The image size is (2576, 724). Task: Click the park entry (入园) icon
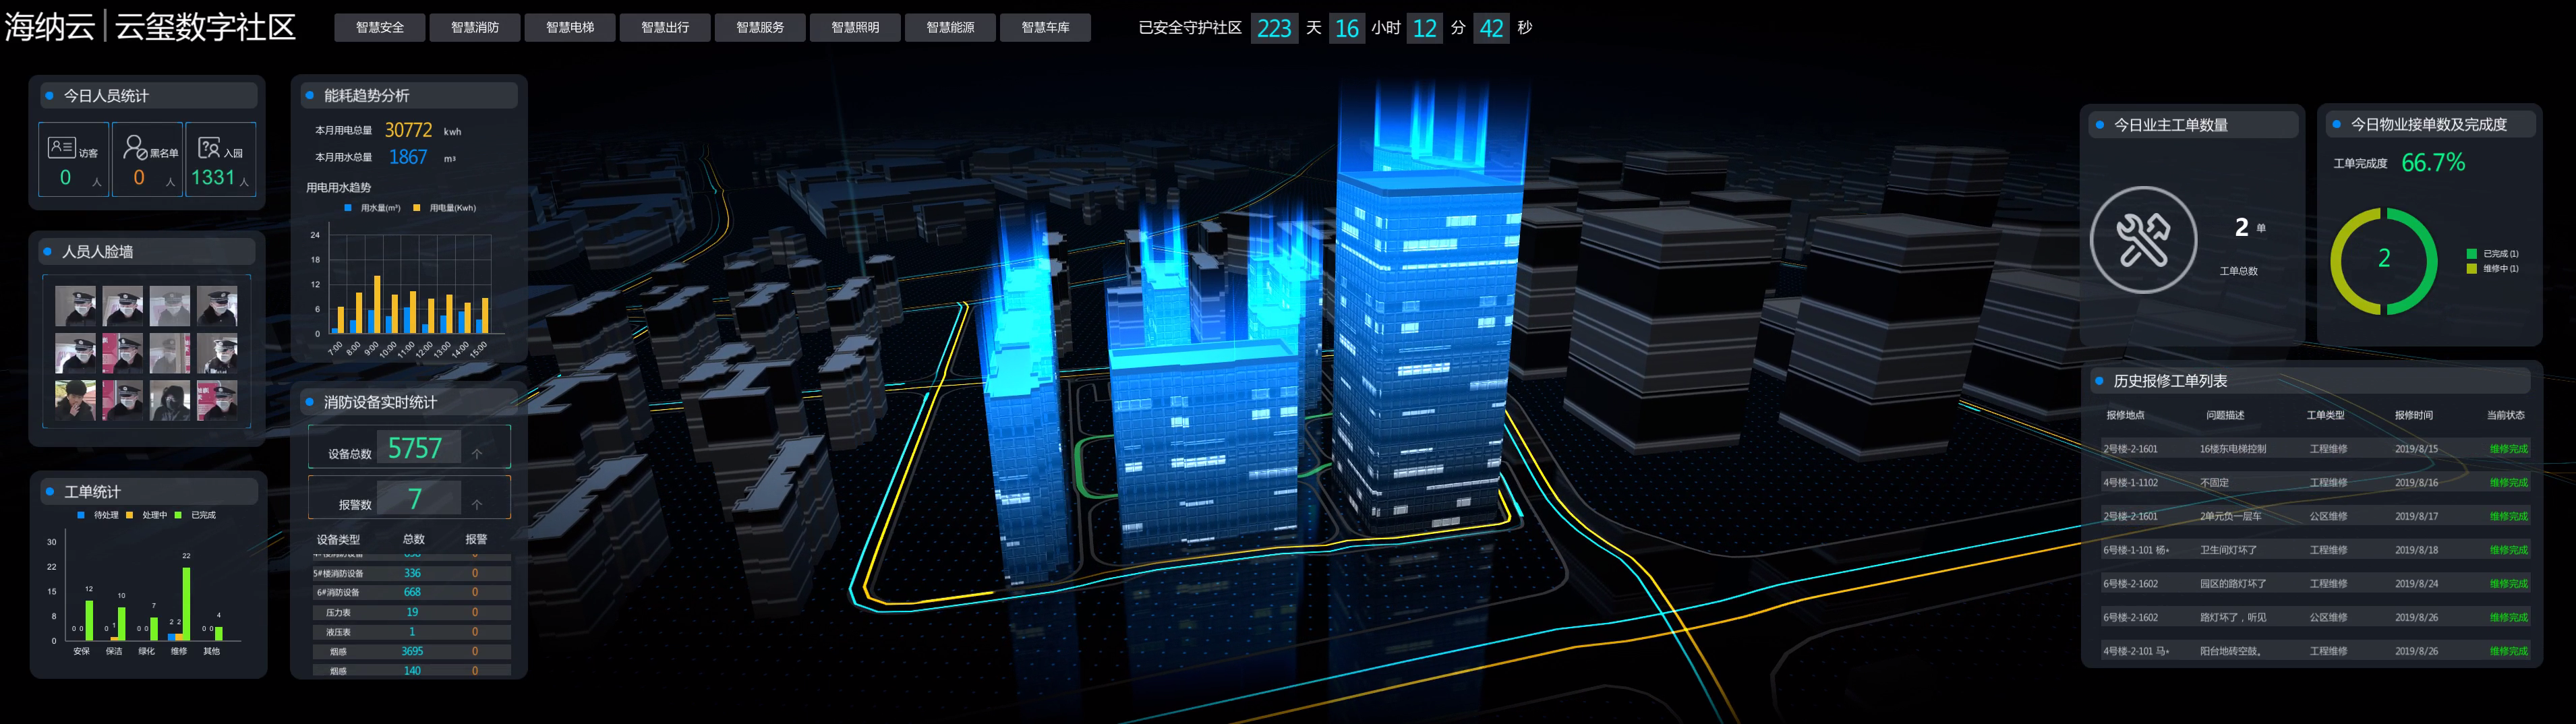pyautogui.click(x=209, y=148)
